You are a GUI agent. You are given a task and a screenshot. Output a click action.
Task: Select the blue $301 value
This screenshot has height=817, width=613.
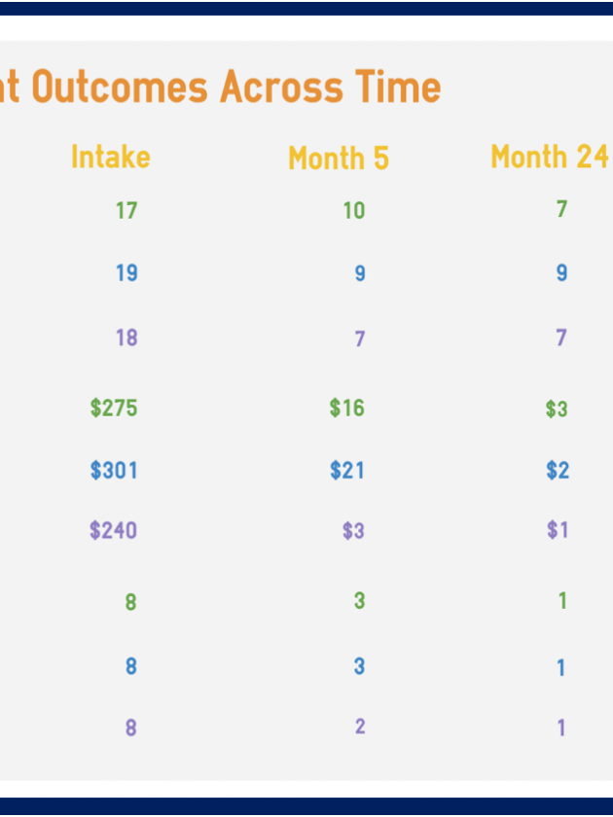[x=114, y=471]
